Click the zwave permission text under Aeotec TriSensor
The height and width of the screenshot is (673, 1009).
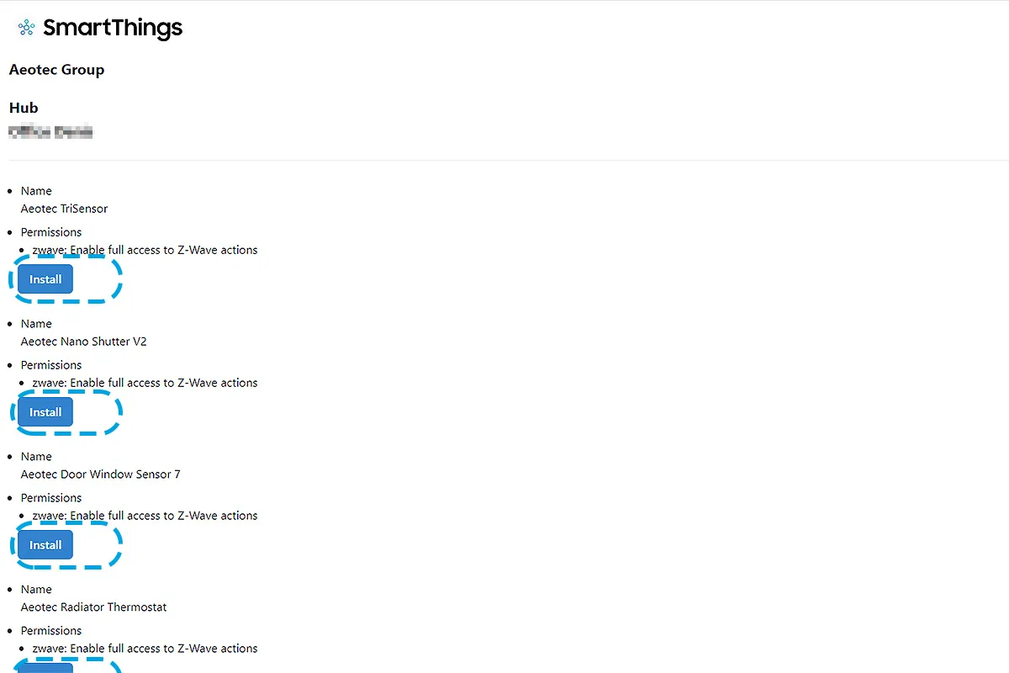click(x=144, y=250)
